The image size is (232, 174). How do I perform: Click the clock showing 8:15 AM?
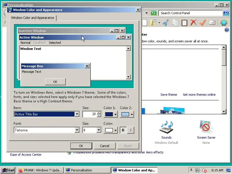pos(217,170)
